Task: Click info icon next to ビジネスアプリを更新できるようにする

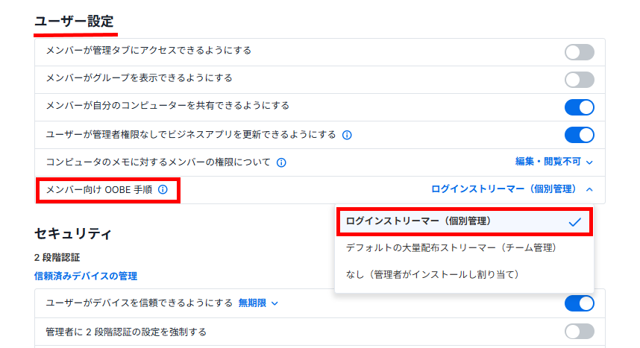Action: (x=347, y=135)
